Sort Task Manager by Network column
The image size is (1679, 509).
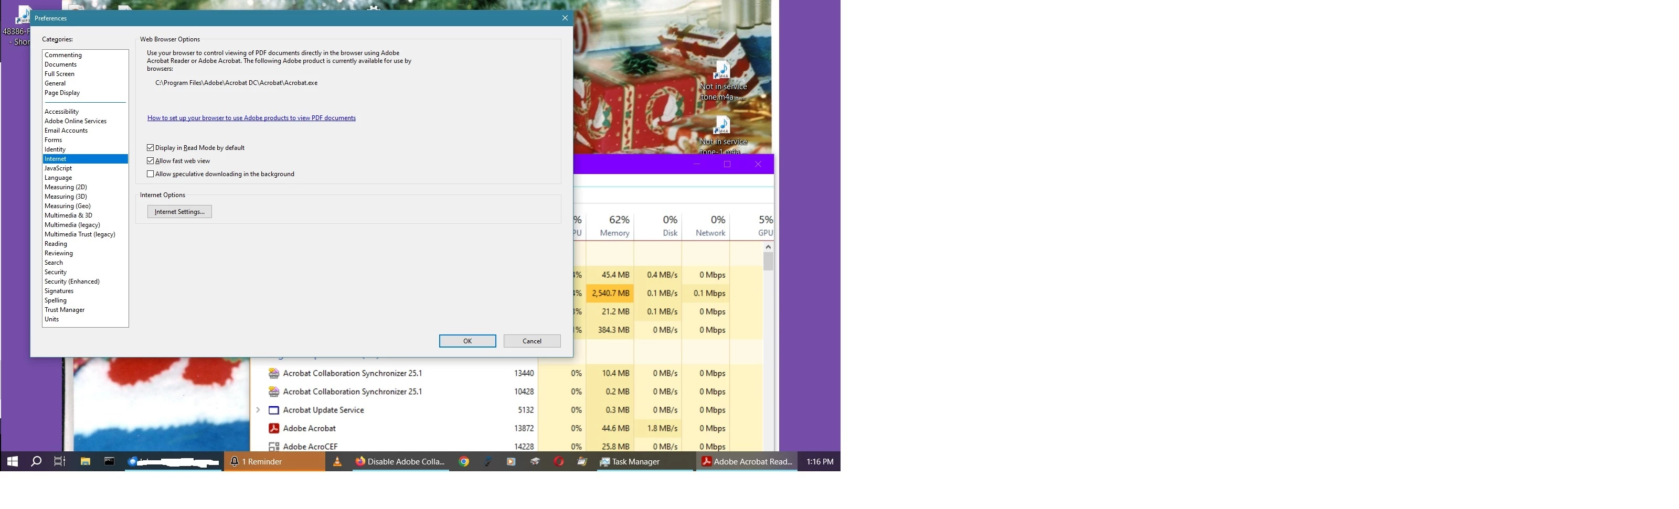[706, 226]
